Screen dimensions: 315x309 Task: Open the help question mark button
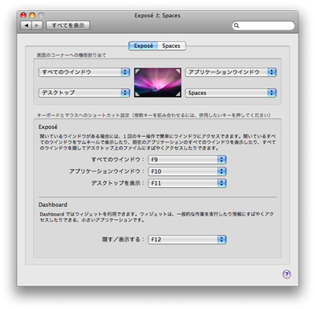(287, 274)
